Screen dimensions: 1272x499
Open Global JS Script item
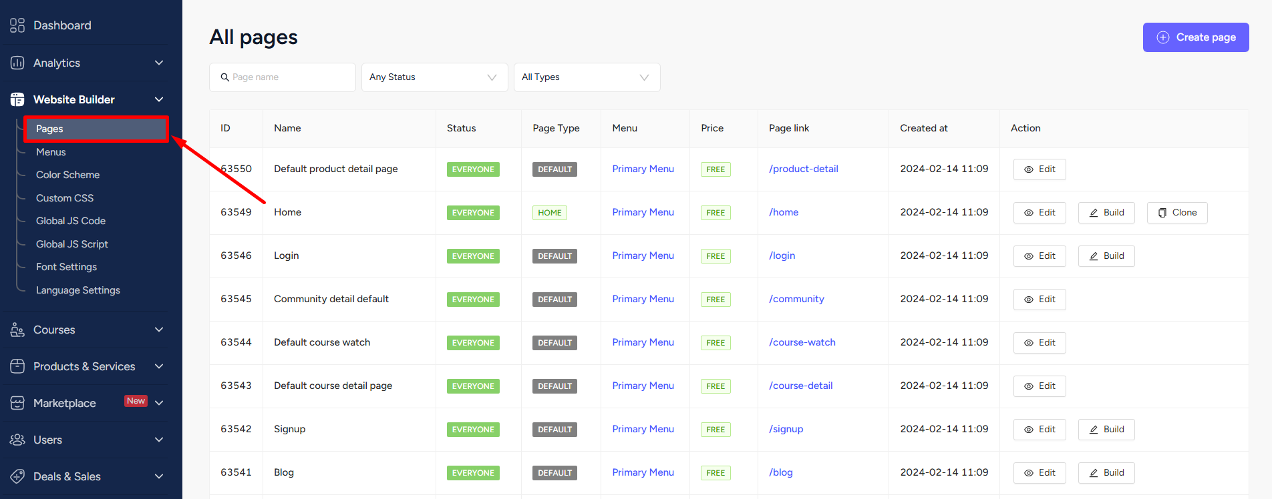[72, 244]
